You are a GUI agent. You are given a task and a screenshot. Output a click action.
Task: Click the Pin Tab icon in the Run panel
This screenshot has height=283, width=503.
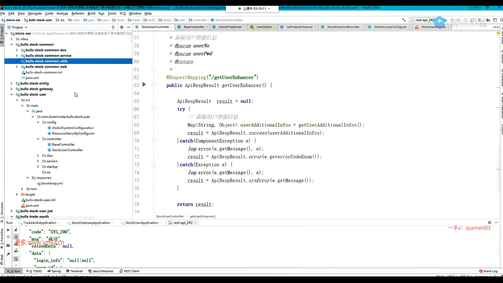[8, 254]
